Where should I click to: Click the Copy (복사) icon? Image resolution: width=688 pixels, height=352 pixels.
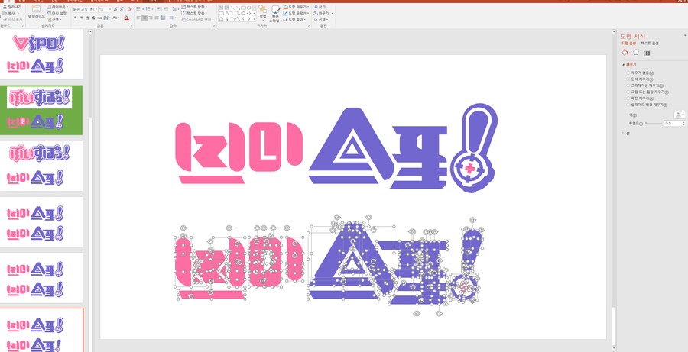[5, 13]
